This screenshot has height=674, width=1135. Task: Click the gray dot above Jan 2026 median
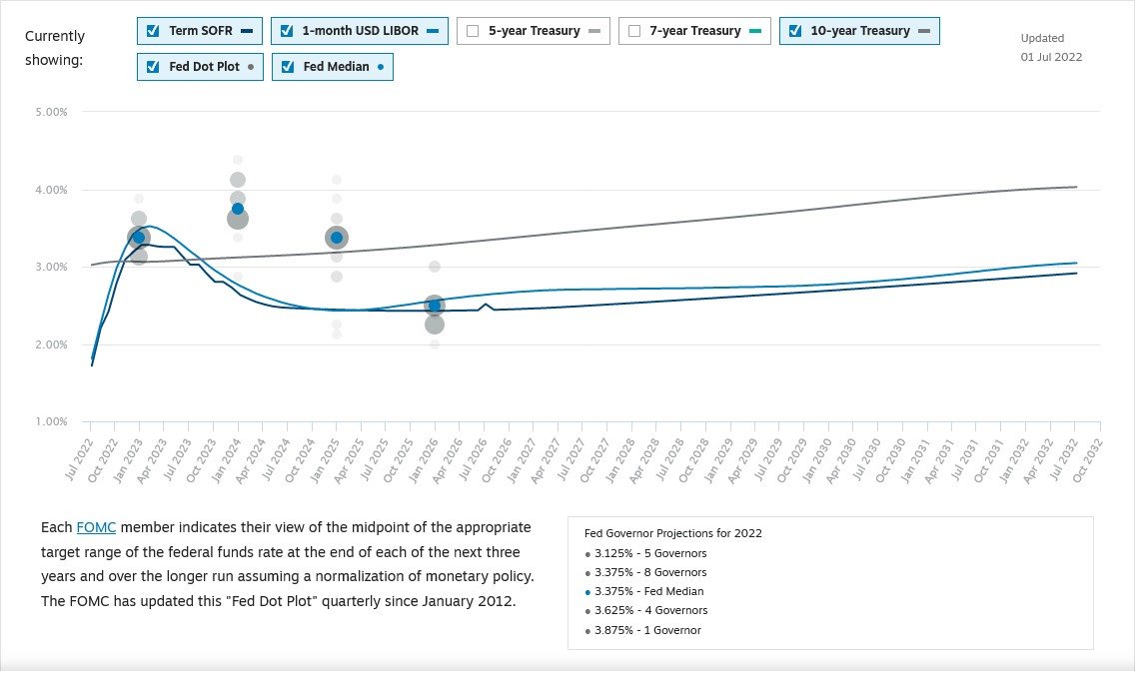coord(435,267)
